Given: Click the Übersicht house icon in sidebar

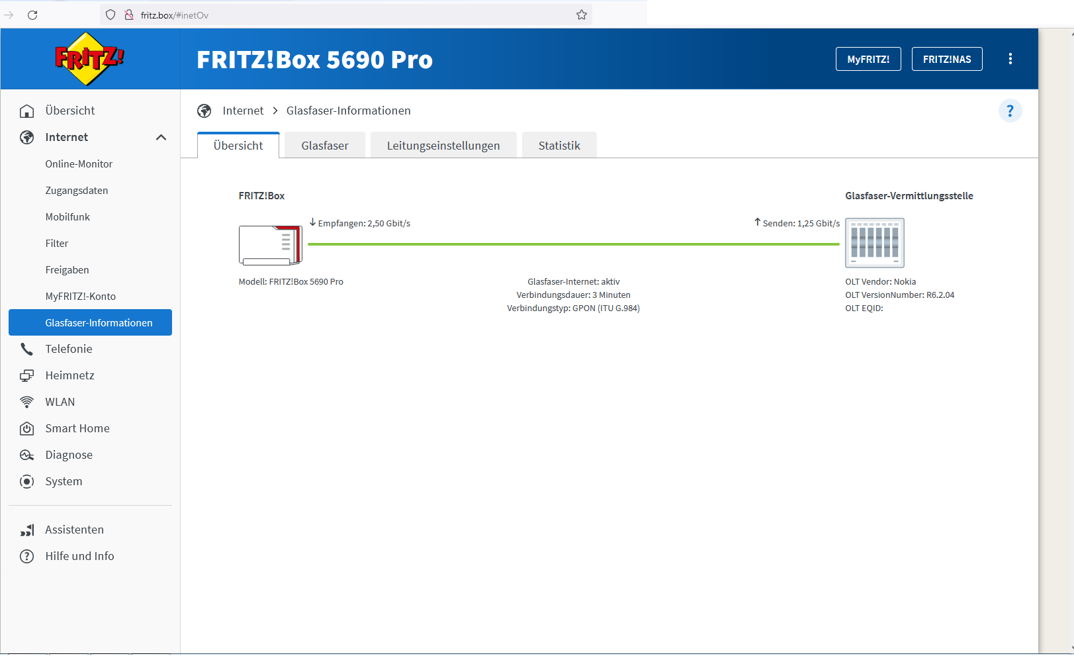Looking at the screenshot, I should click(x=26, y=111).
